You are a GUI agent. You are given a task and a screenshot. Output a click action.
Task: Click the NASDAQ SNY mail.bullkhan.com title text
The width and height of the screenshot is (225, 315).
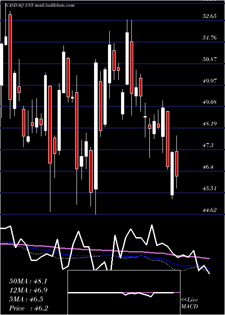tap(40, 5)
